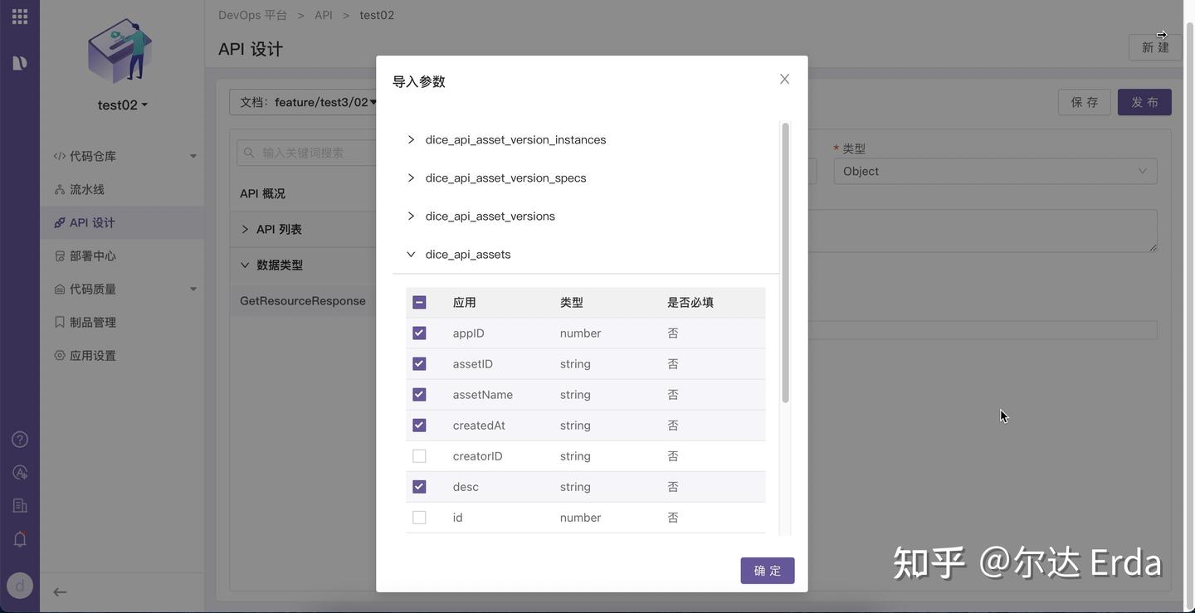The height and width of the screenshot is (613, 1195).
Task: Open 应用设置 in the sidebar menu
Action: 122,356
